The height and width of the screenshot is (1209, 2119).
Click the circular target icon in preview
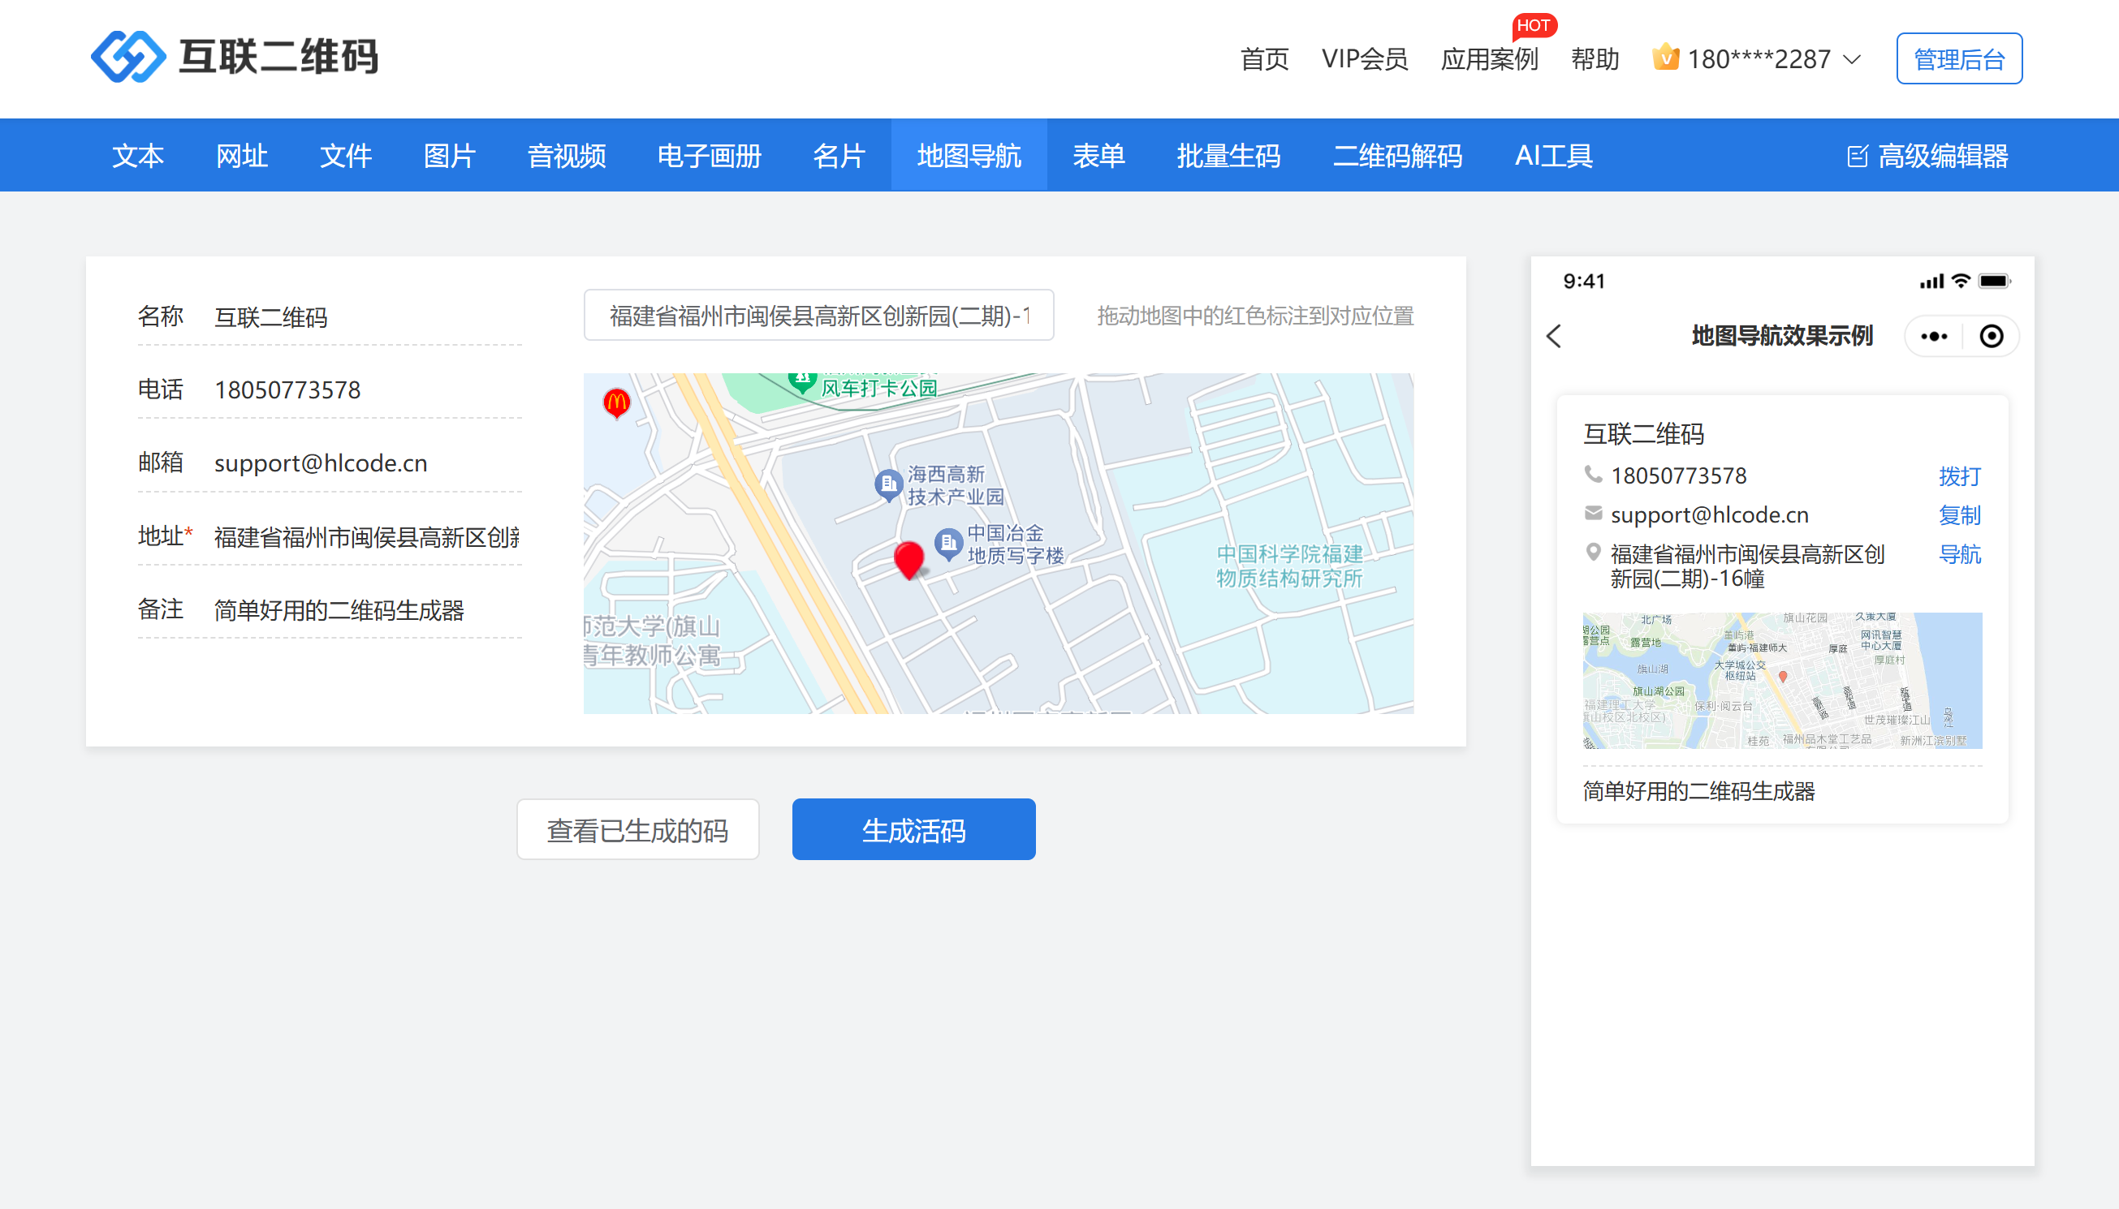(x=1991, y=336)
